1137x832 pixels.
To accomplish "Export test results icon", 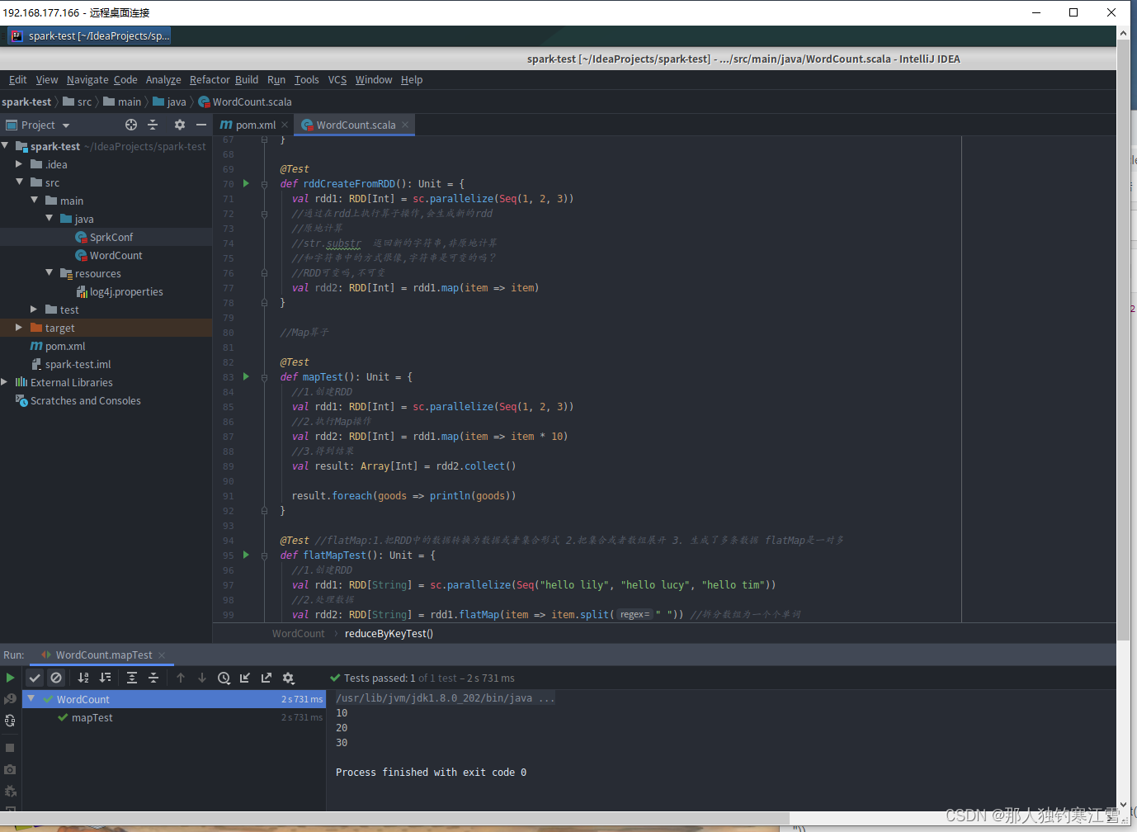I will coord(267,678).
